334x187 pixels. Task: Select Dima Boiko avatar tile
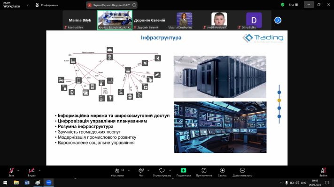[x=254, y=21]
